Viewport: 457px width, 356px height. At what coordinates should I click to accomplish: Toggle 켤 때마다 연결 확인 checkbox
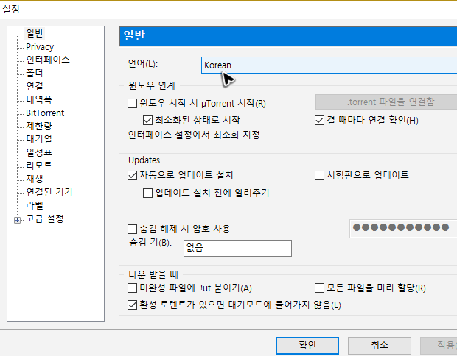coord(319,120)
